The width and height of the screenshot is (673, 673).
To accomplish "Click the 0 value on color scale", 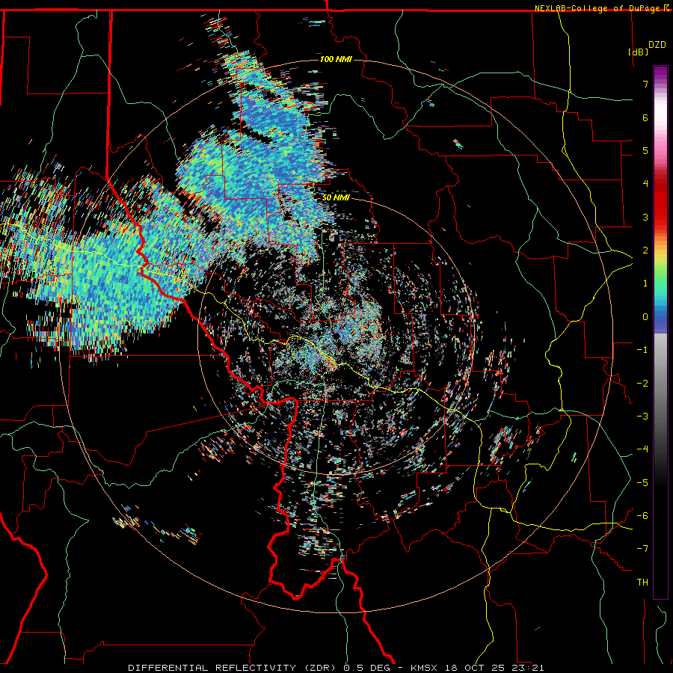I will pos(645,317).
